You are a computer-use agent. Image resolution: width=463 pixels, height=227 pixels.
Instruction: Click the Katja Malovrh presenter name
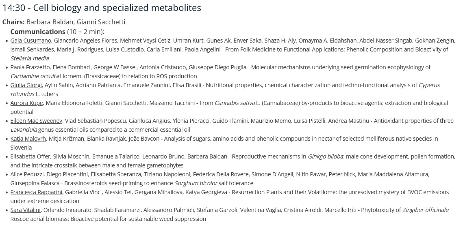28,139
